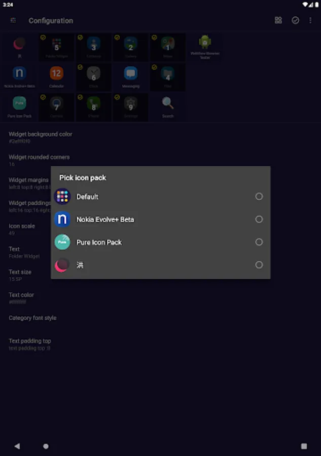The height and width of the screenshot is (456, 321).
Task: Tap the Maps app numbered 1
Action: 168,47
